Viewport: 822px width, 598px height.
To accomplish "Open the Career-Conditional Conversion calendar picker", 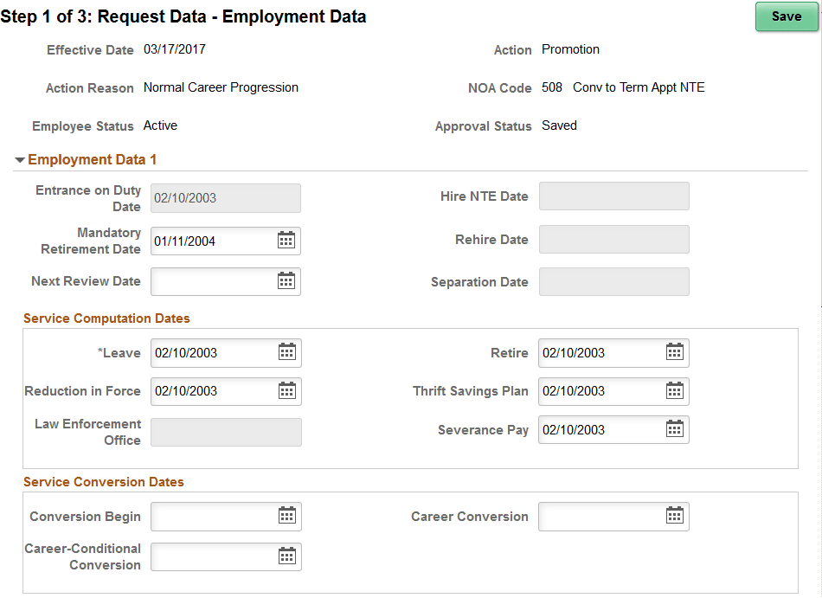I will (x=288, y=556).
